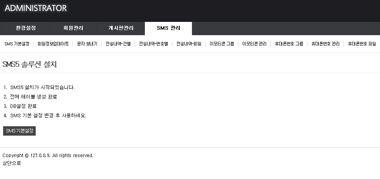This screenshot has height=179, width=380.
Task: View 전송내역-번호별 history
Action: (x=153, y=44)
